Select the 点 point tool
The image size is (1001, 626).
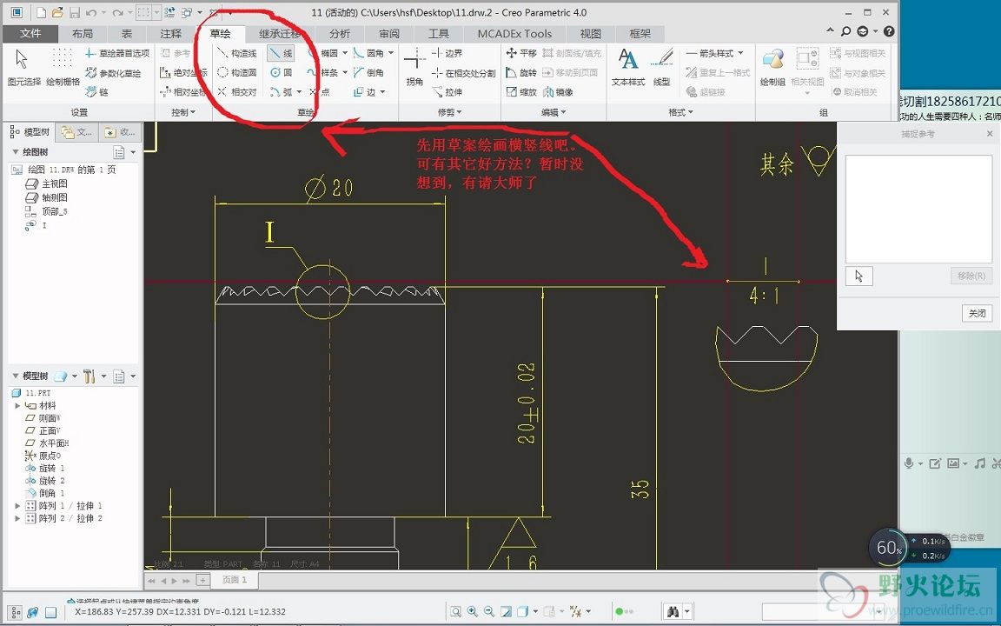click(320, 92)
